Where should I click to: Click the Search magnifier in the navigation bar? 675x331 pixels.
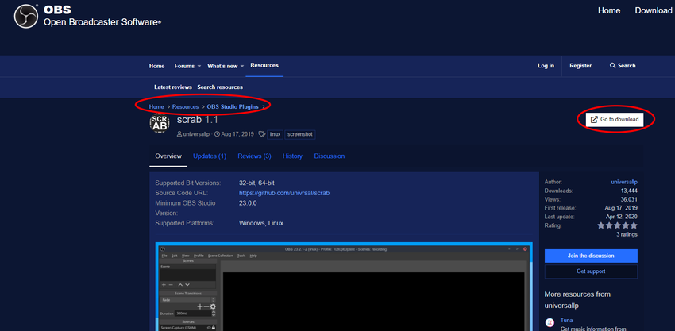point(612,66)
